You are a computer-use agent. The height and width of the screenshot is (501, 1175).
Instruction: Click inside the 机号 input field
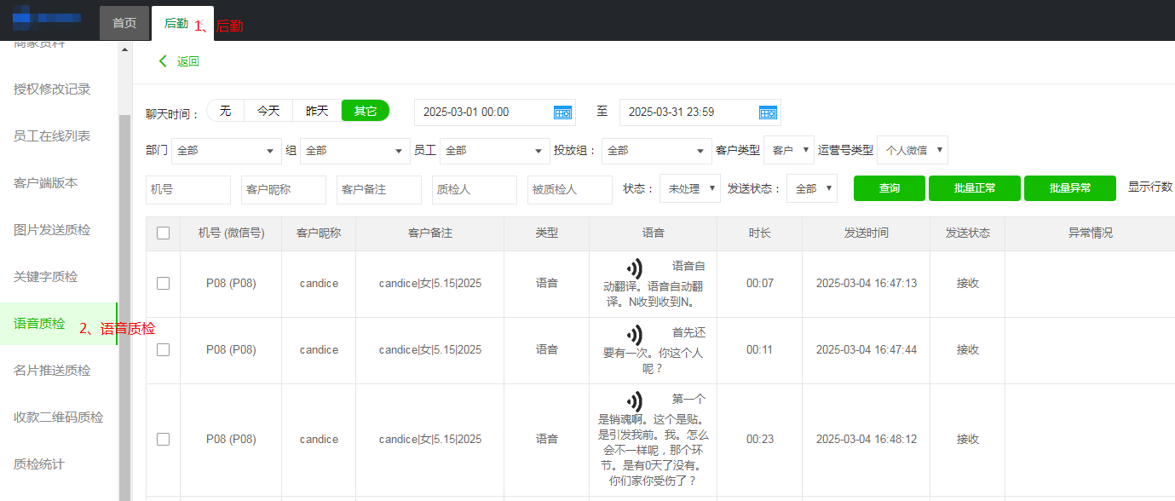(187, 189)
